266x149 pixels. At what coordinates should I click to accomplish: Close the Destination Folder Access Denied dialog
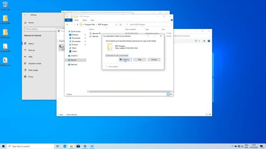161,36
